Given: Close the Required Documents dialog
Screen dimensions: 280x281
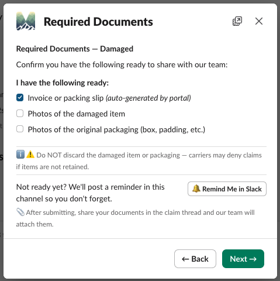Looking at the screenshot, I should tap(259, 21).
